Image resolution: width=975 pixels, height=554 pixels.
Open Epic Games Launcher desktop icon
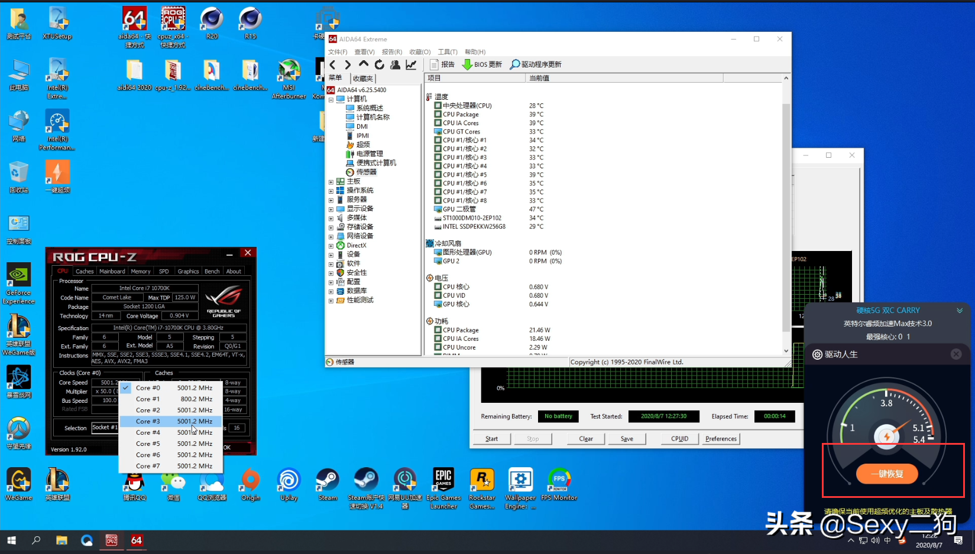point(443,489)
